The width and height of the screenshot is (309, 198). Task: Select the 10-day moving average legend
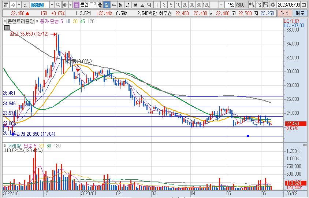tap(68, 21)
